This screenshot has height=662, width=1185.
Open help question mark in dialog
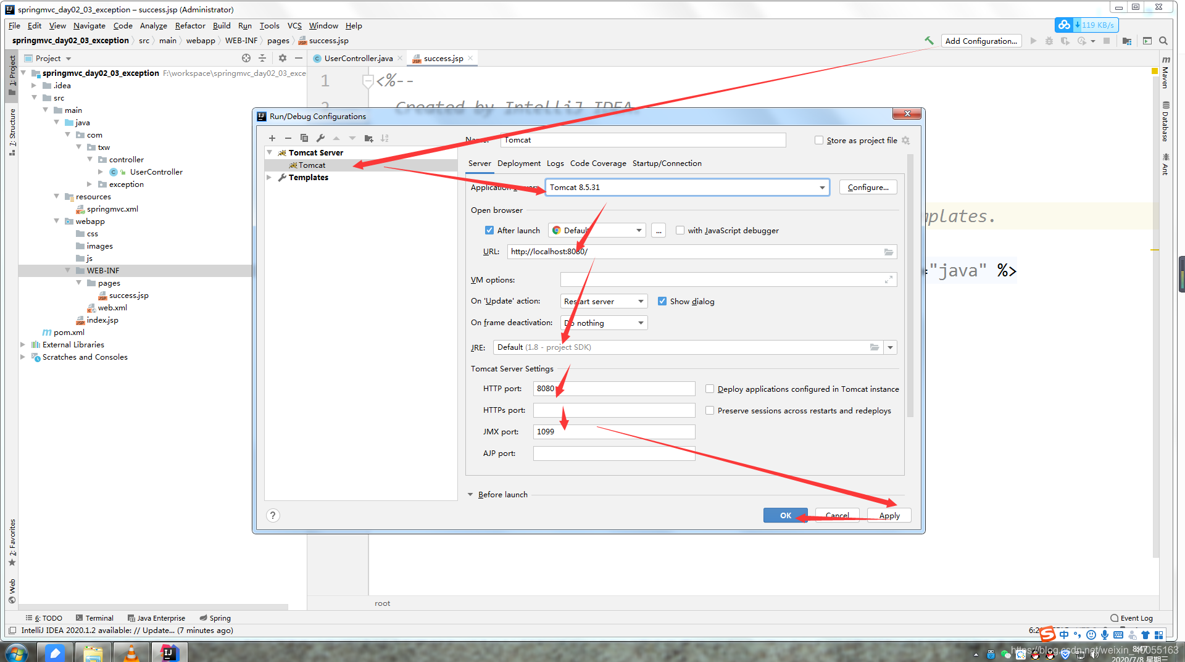(x=273, y=516)
